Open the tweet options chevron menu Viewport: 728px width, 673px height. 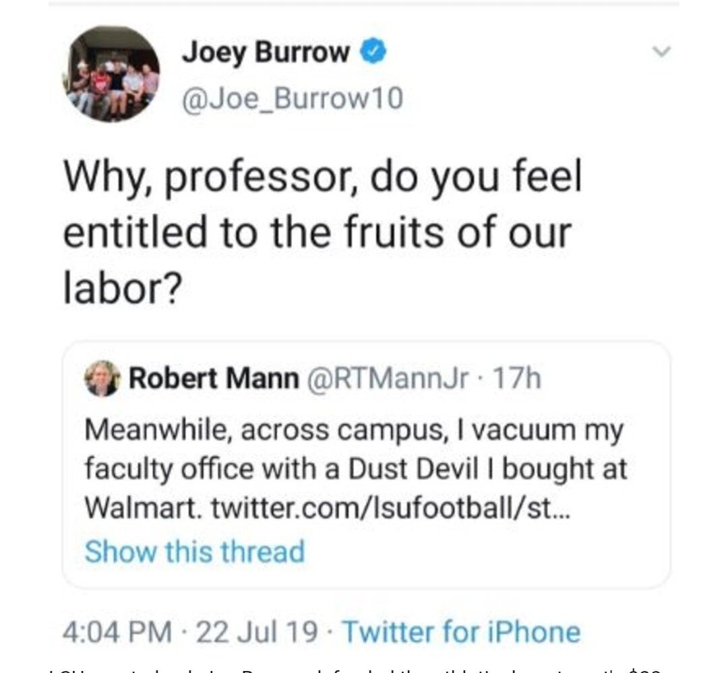click(x=663, y=51)
